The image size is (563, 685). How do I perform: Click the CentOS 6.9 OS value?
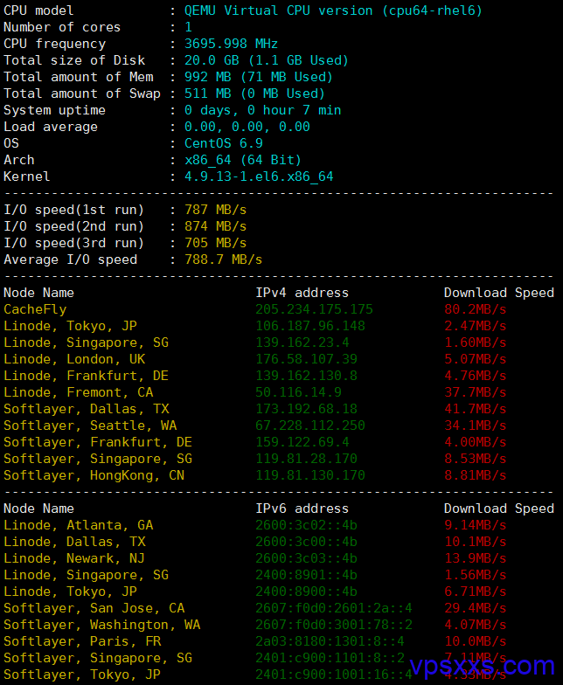tap(224, 143)
